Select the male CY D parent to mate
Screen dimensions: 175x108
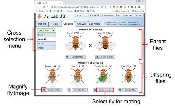107,57
